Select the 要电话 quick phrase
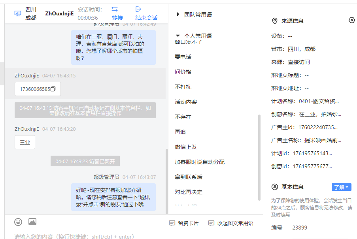The width and height of the screenshot is (357, 239). point(183,57)
